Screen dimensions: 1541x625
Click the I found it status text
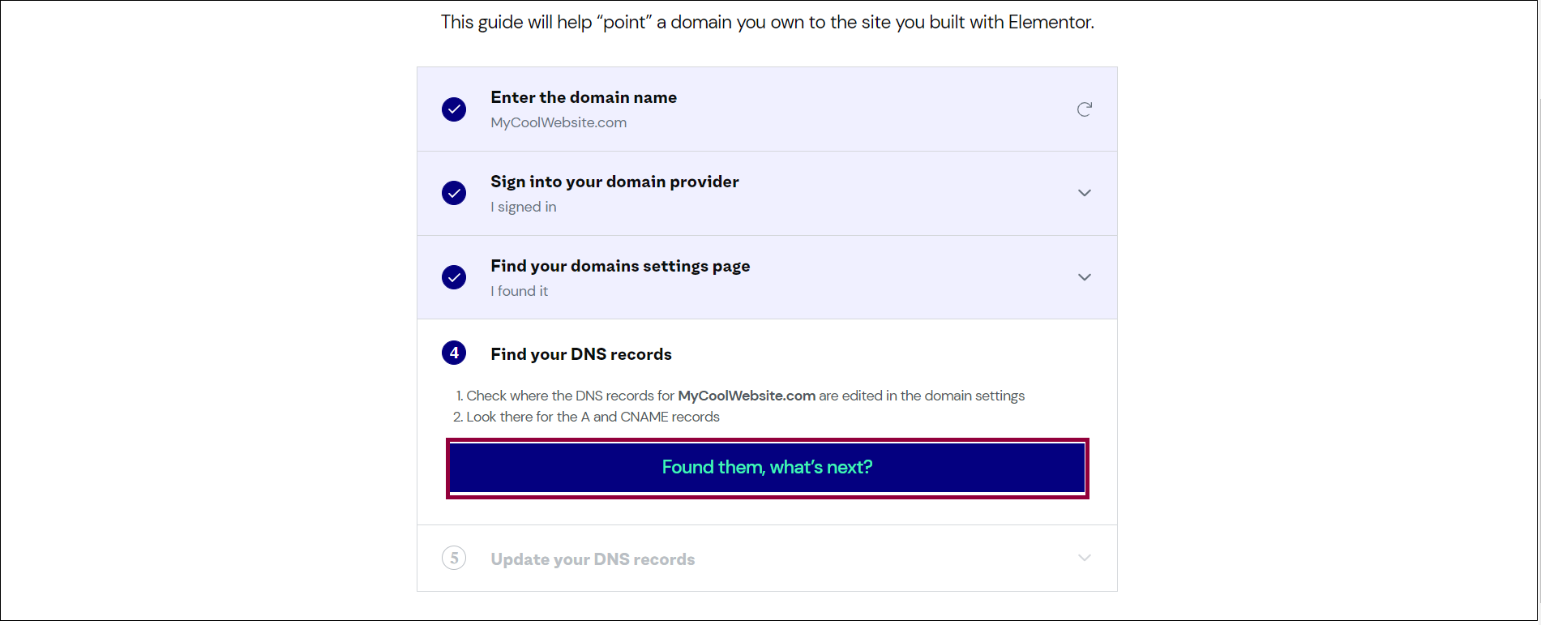519,291
